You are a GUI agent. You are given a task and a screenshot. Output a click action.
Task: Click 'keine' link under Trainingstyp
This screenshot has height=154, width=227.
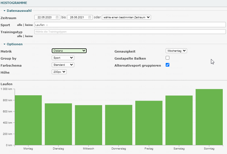point(29,36)
